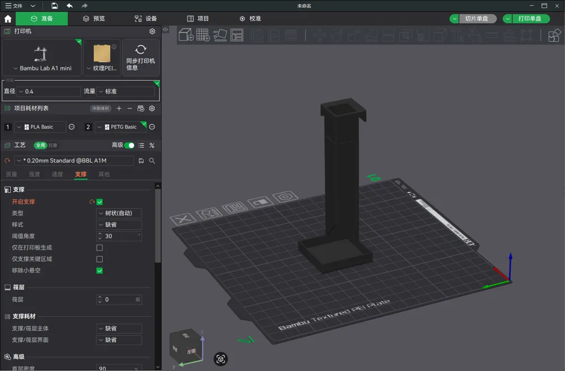Go to the home screen icon

(8, 19)
